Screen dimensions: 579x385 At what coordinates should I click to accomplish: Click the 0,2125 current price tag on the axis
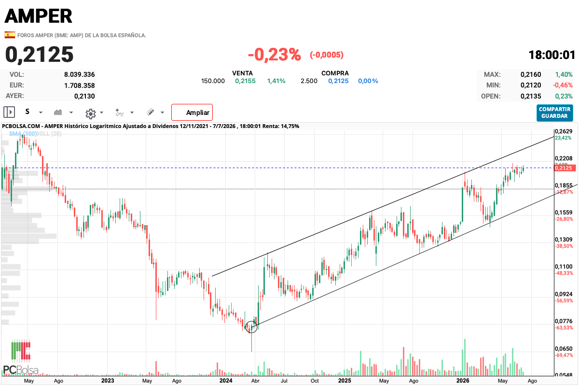click(564, 168)
